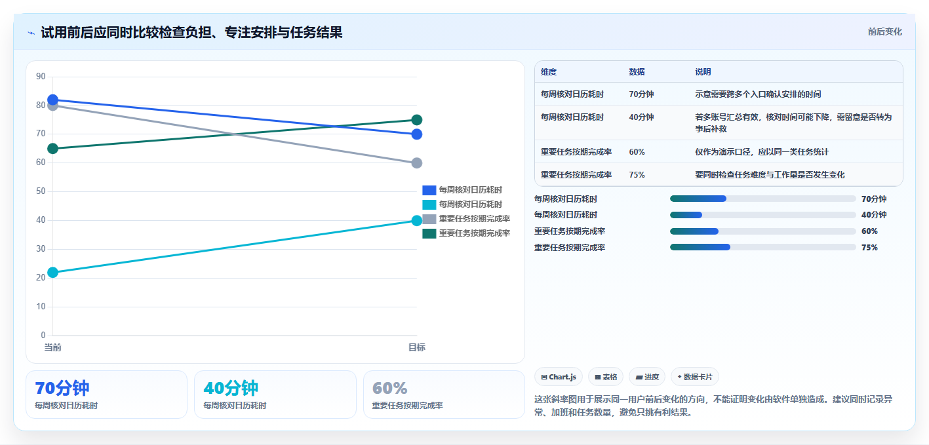This screenshot has height=445, width=929.
Task: Select the cyan data point at 目标
Action: pyautogui.click(x=416, y=221)
